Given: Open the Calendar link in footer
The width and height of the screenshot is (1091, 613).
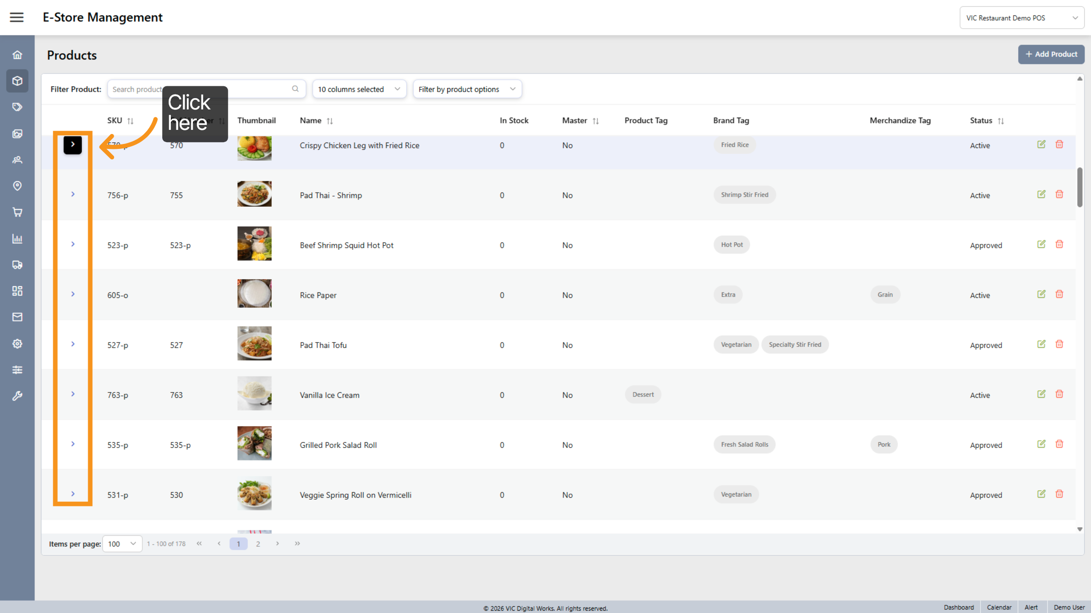Looking at the screenshot, I should click(x=999, y=607).
